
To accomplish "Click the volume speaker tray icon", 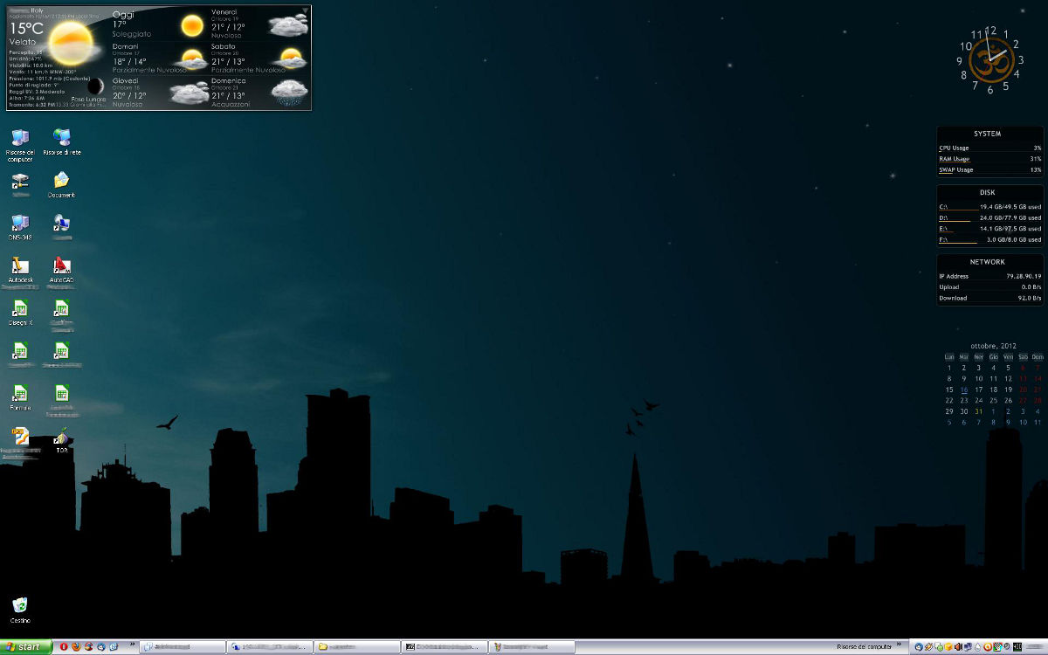I will [958, 647].
